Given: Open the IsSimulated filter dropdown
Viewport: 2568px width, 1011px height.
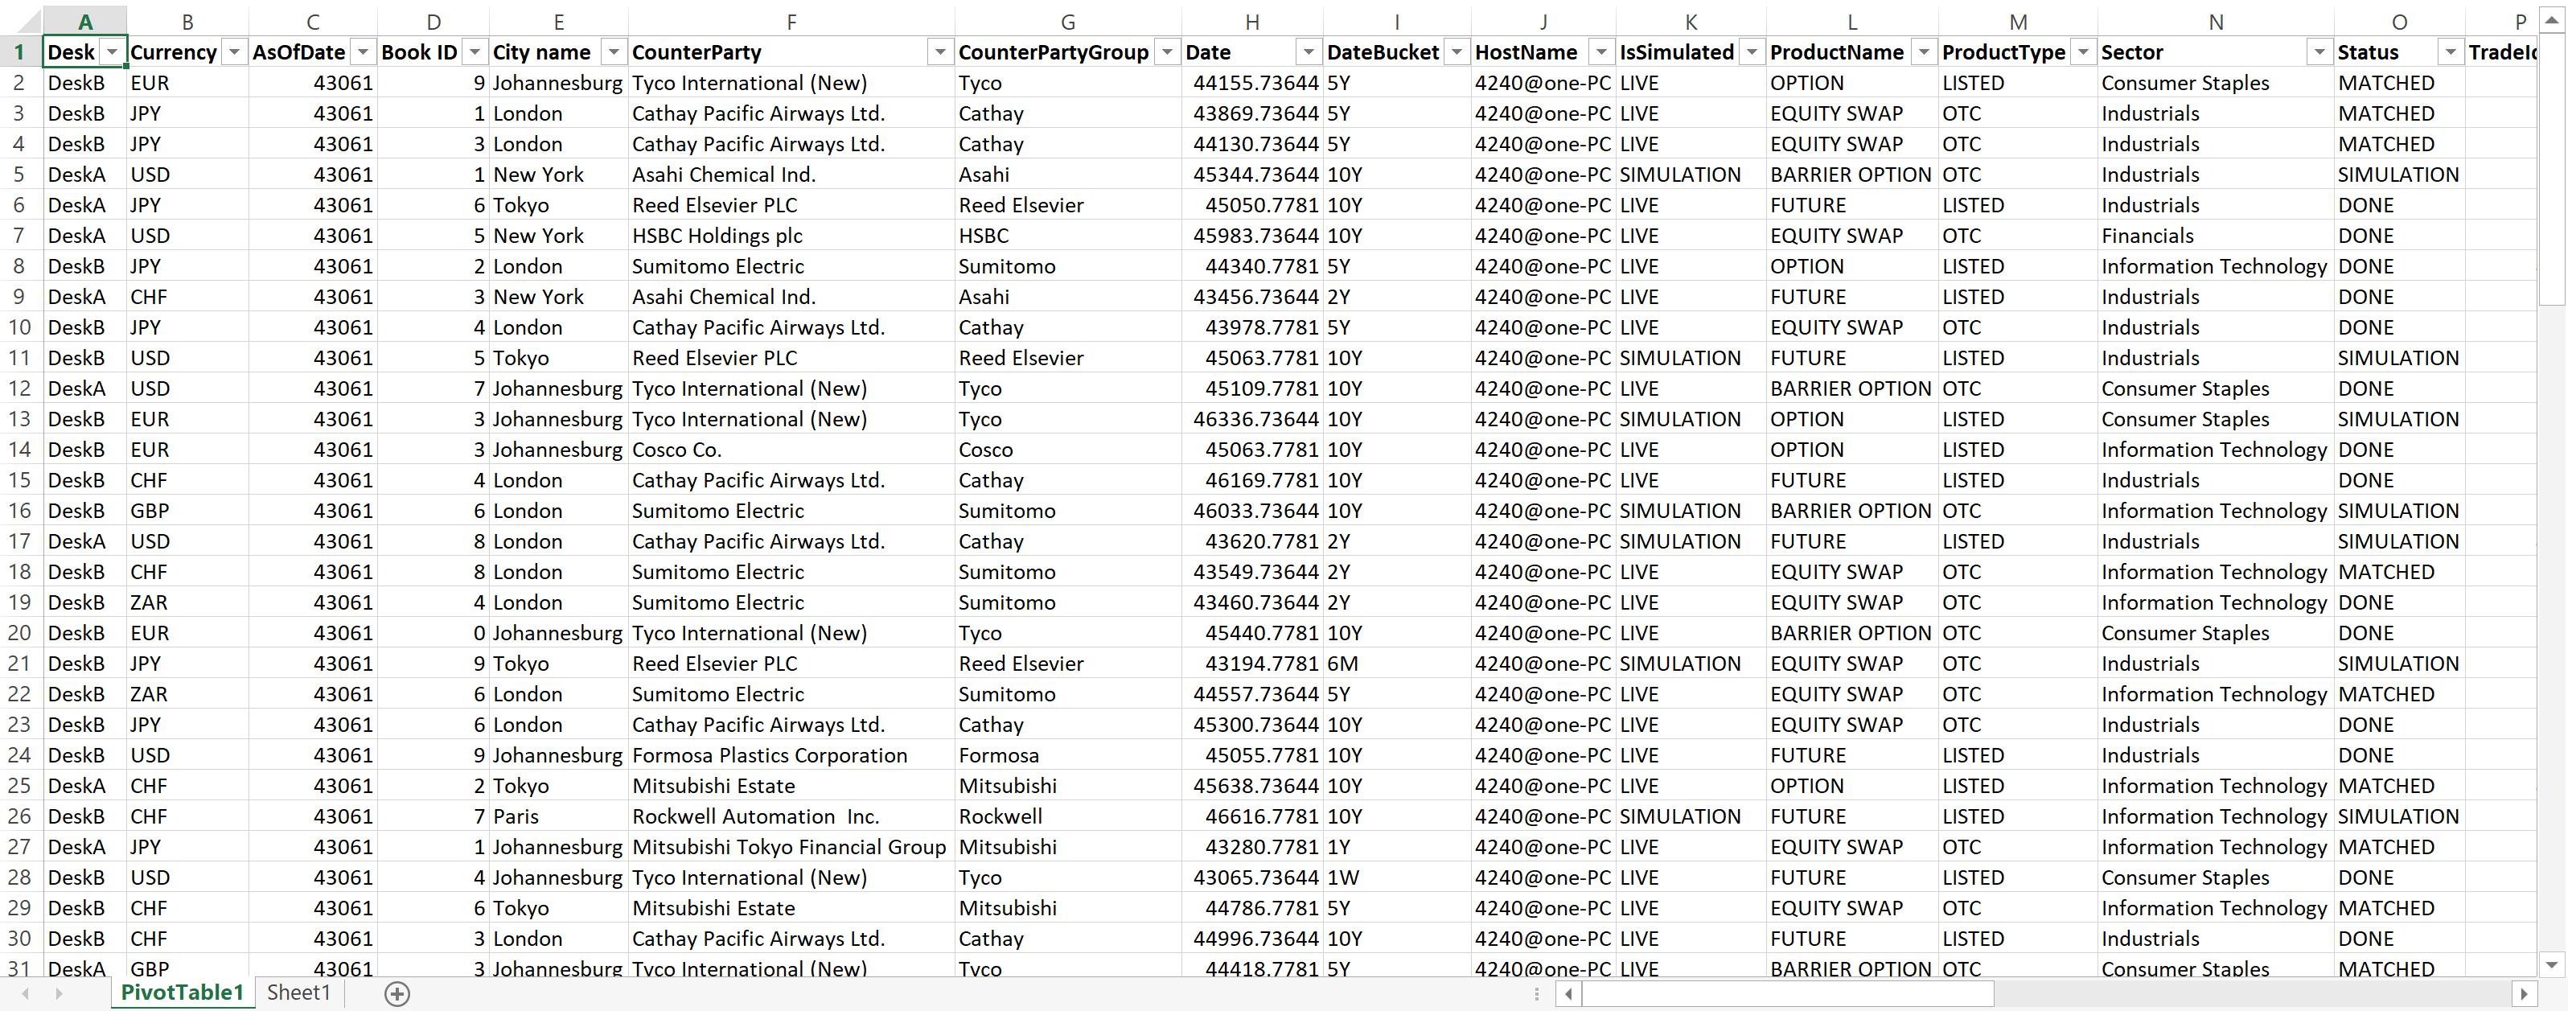Looking at the screenshot, I should tap(1752, 51).
